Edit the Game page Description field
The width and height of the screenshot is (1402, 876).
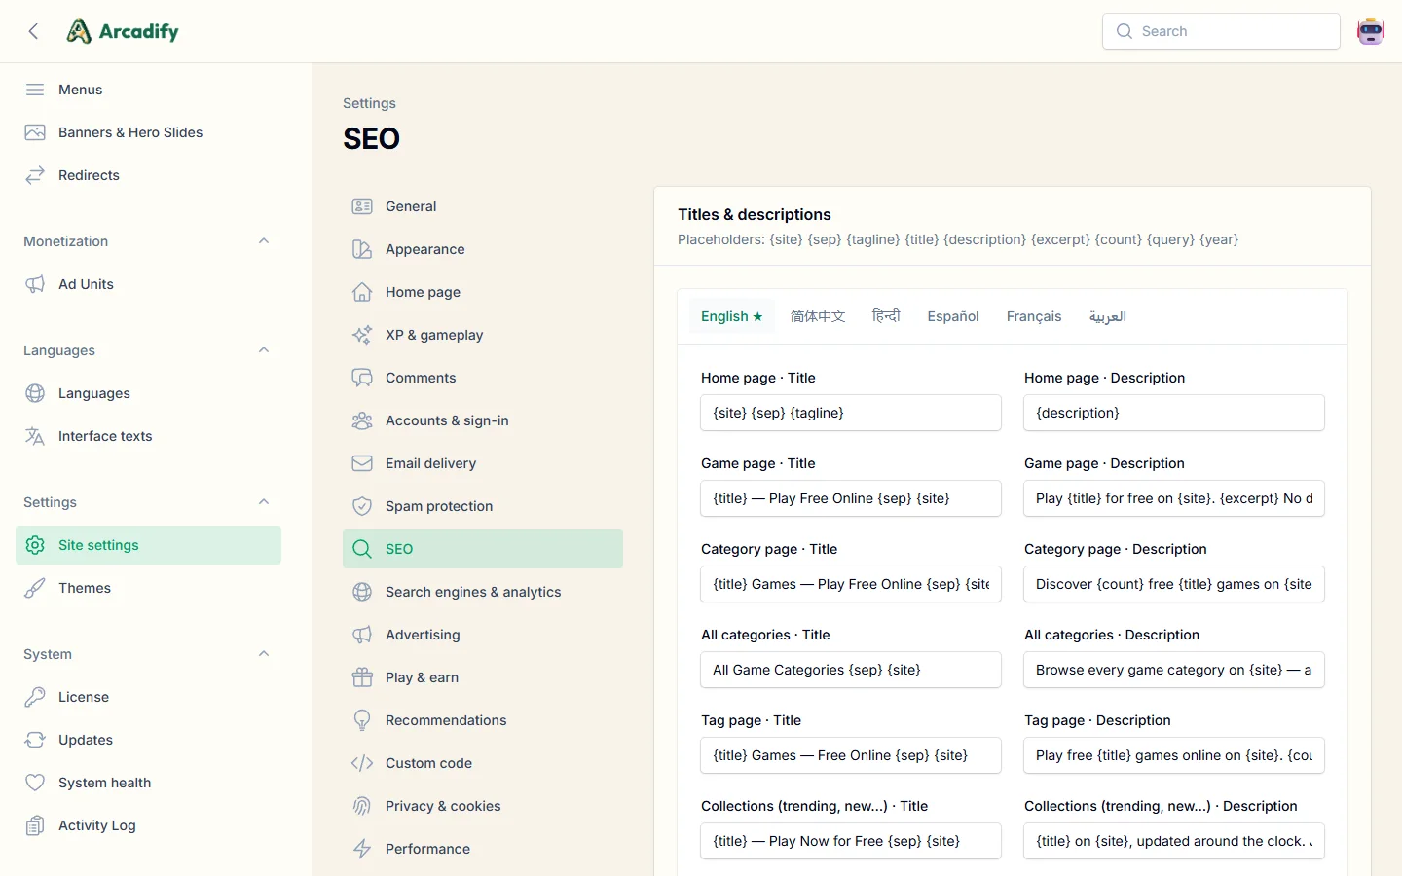click(1174, 498)
